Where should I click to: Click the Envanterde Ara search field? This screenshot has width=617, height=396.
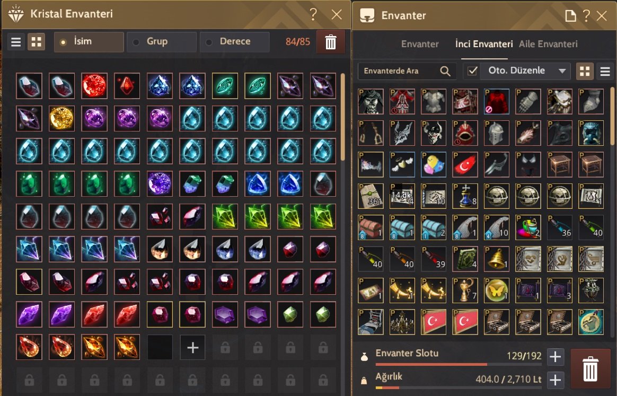407,71
